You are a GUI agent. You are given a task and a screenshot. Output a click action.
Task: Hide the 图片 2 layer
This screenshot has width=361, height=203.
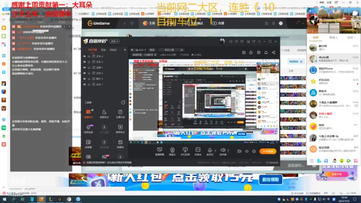(x=84, y=78)
